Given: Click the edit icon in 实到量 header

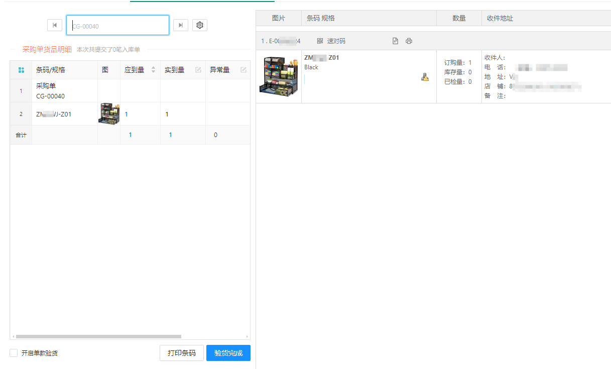Looking at the screenshot, I should coord(198,70).
